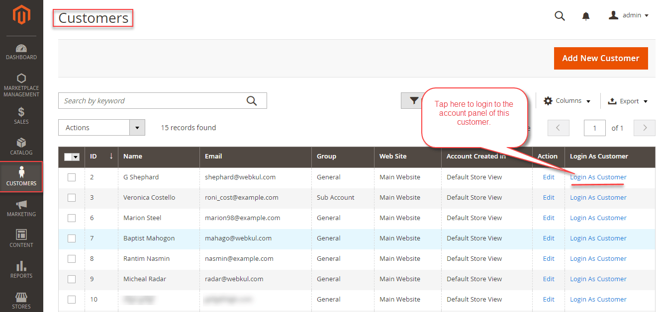Image resolution: width=661 pixels, height=312 pixels.
Task: Click the global search magnifier icon
Action: 560,16
